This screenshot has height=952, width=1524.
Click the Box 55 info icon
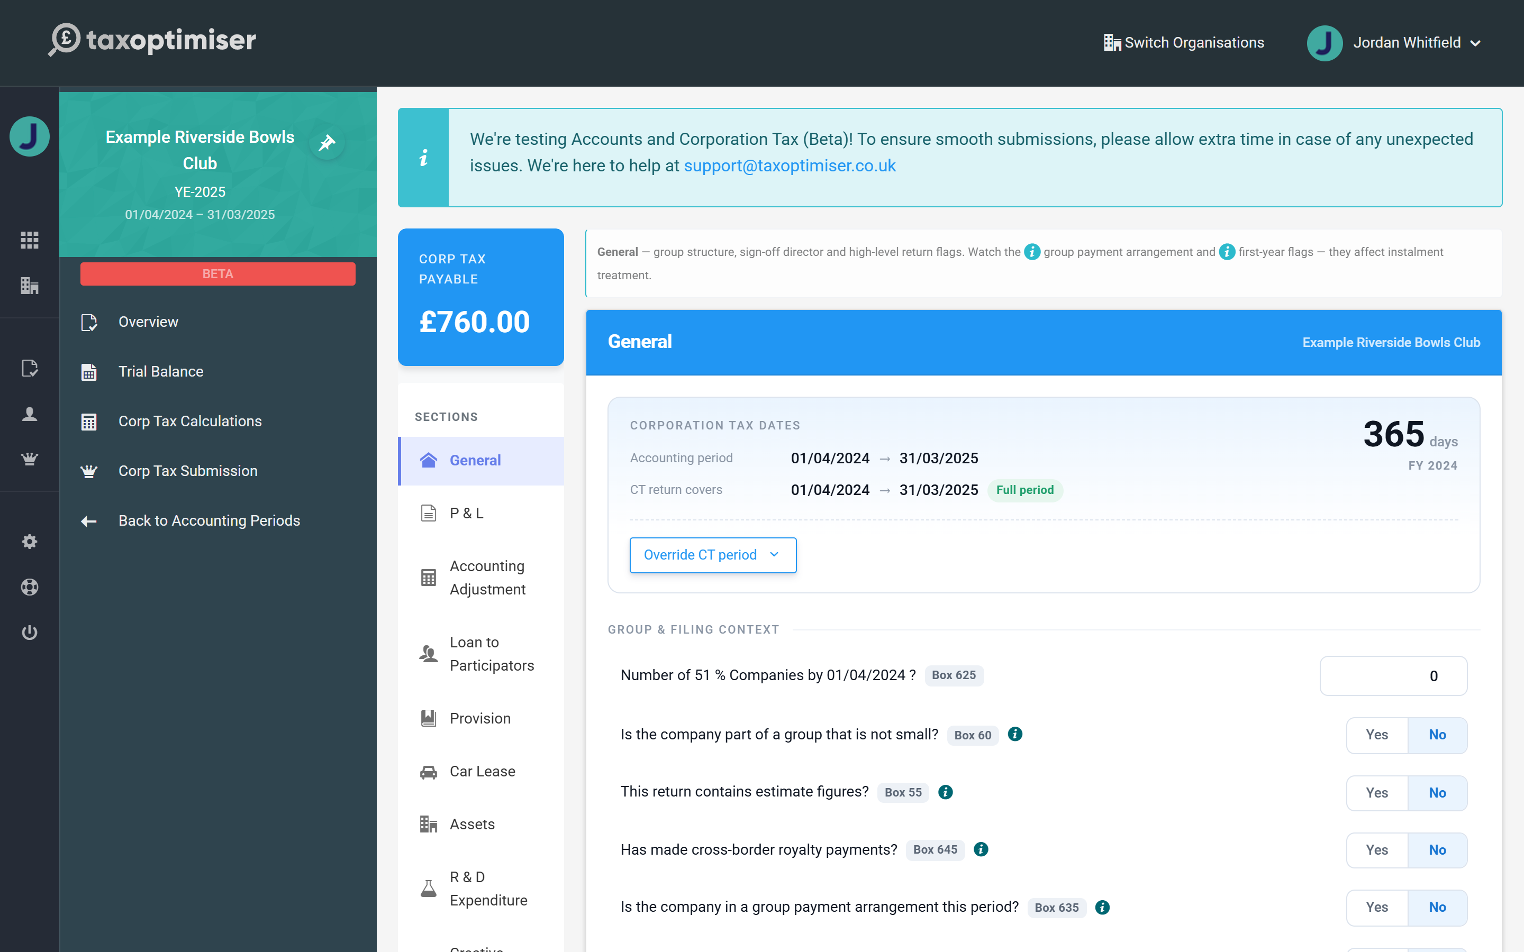[x=945, y=792]
